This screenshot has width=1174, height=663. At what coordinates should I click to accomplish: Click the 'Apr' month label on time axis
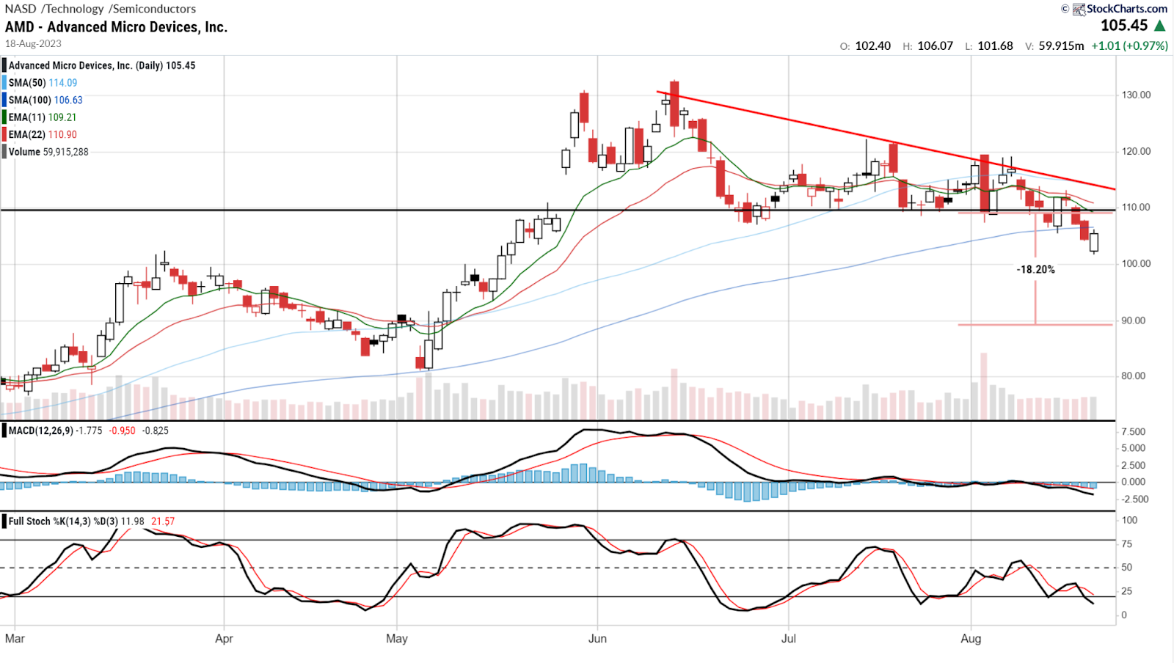224,639
